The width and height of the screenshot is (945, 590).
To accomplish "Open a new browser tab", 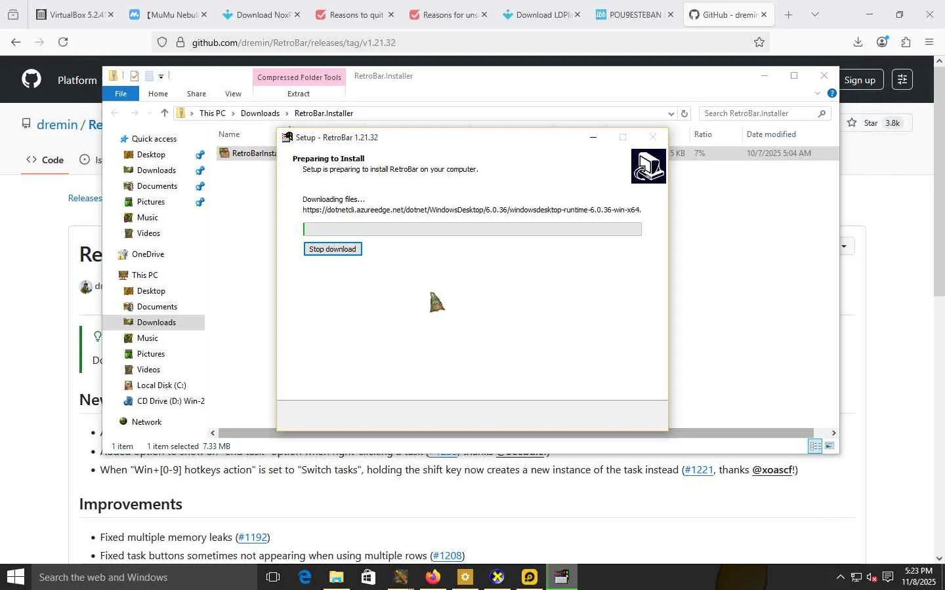I will coord(789,14).
